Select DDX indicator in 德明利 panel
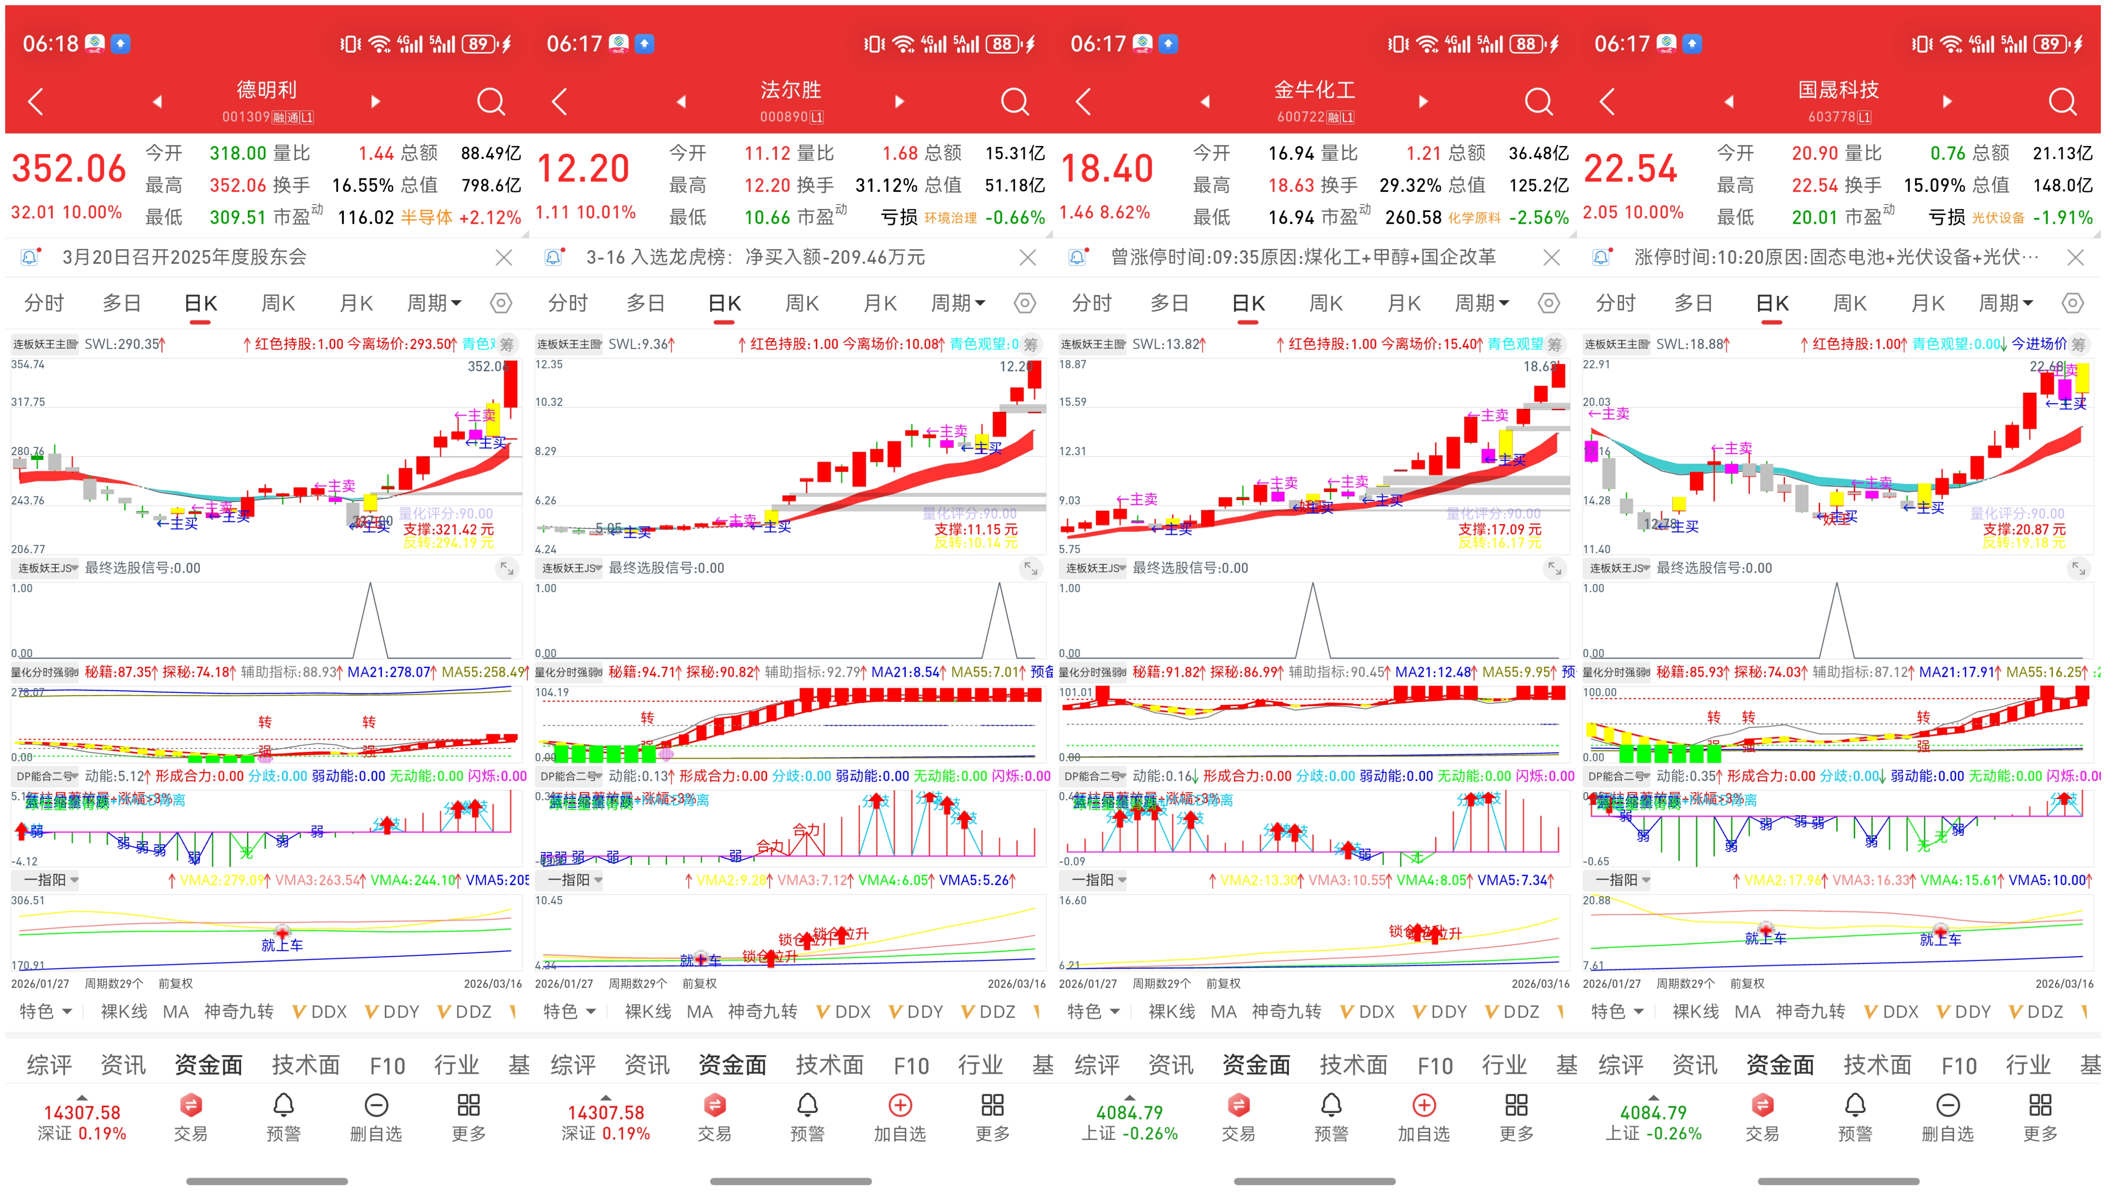Screen dimensions: 2106x1199 [x=320, y=1011]
